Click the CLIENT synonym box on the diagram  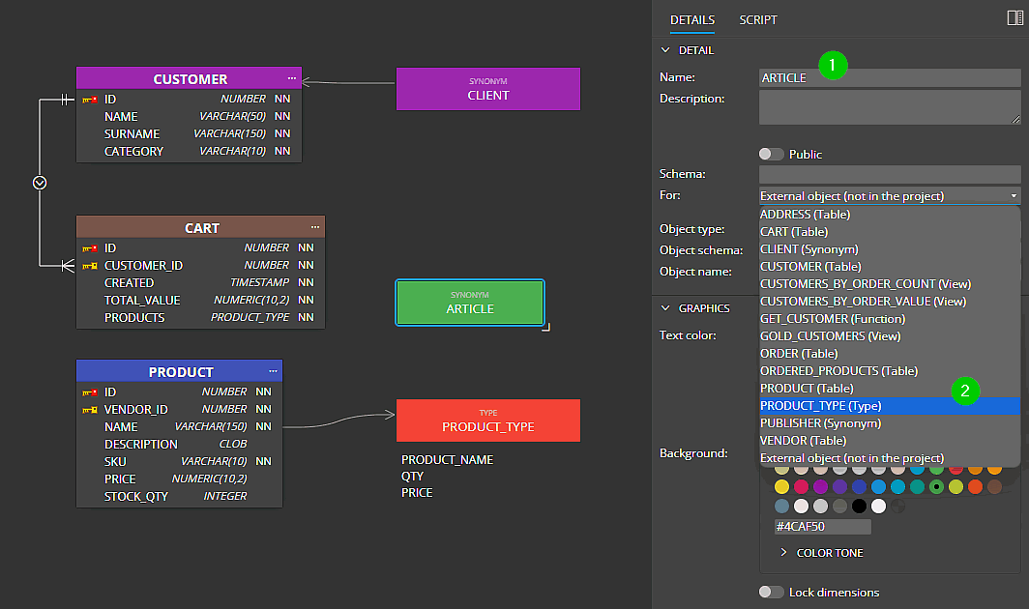pyautogui.click(x=487, y=89)
